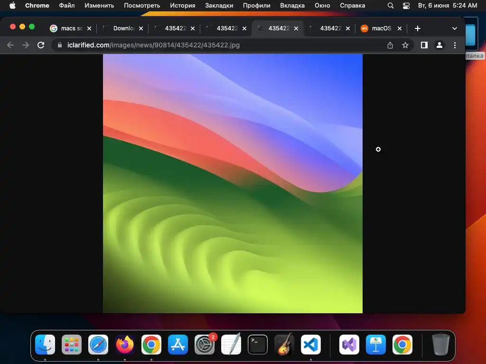Reload the current page
The width and height of the screenshot is (486, 364).
click(41, 45)
